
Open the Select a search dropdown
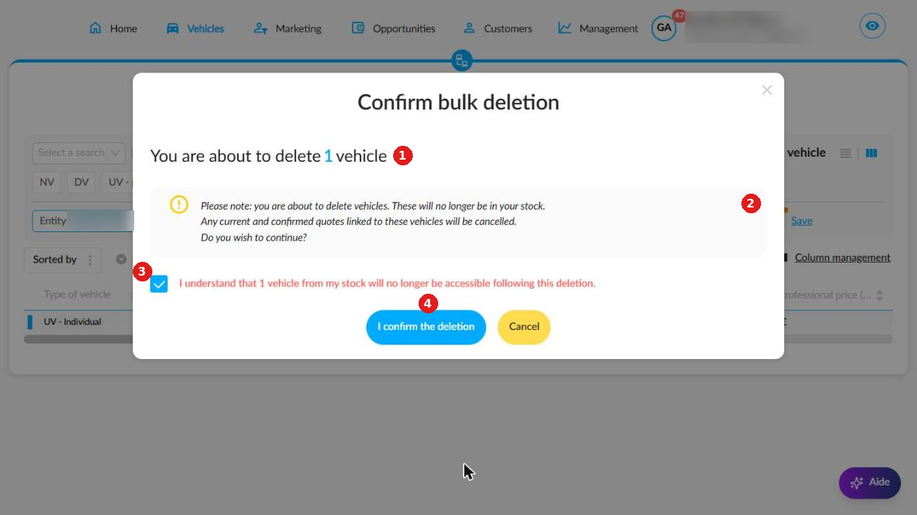tap(79, 153)
